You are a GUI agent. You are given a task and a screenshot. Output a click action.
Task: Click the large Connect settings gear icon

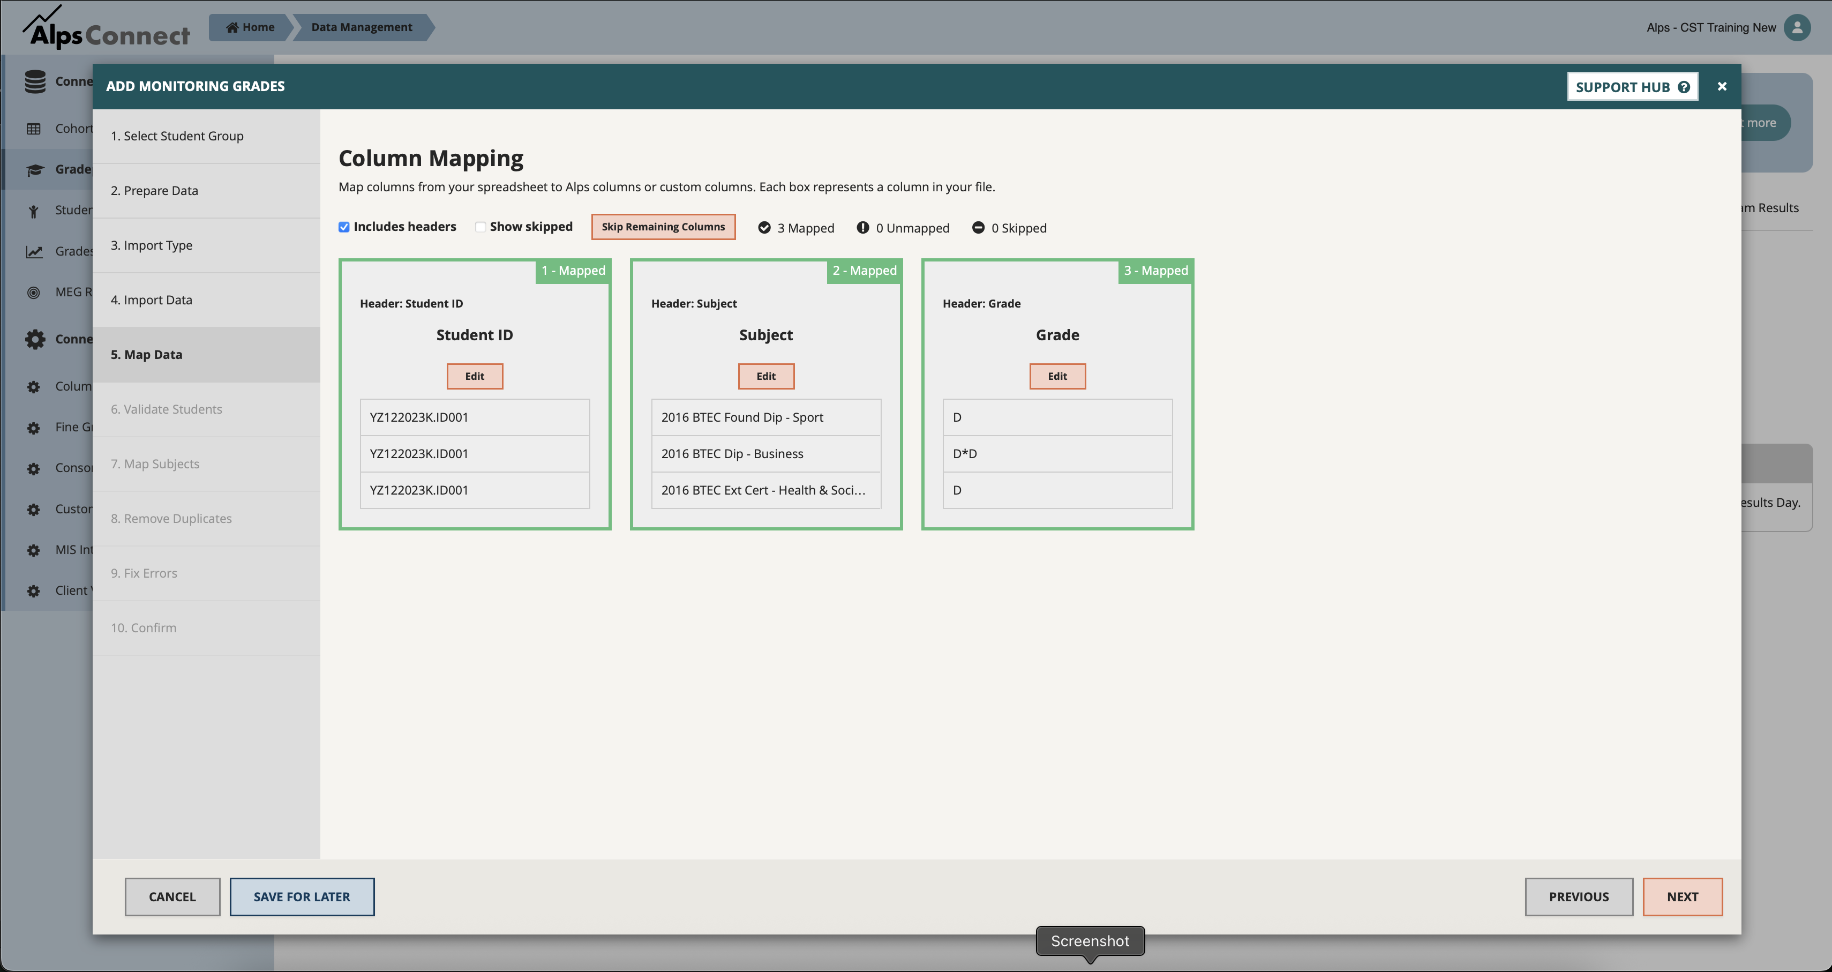coord(35,339)
